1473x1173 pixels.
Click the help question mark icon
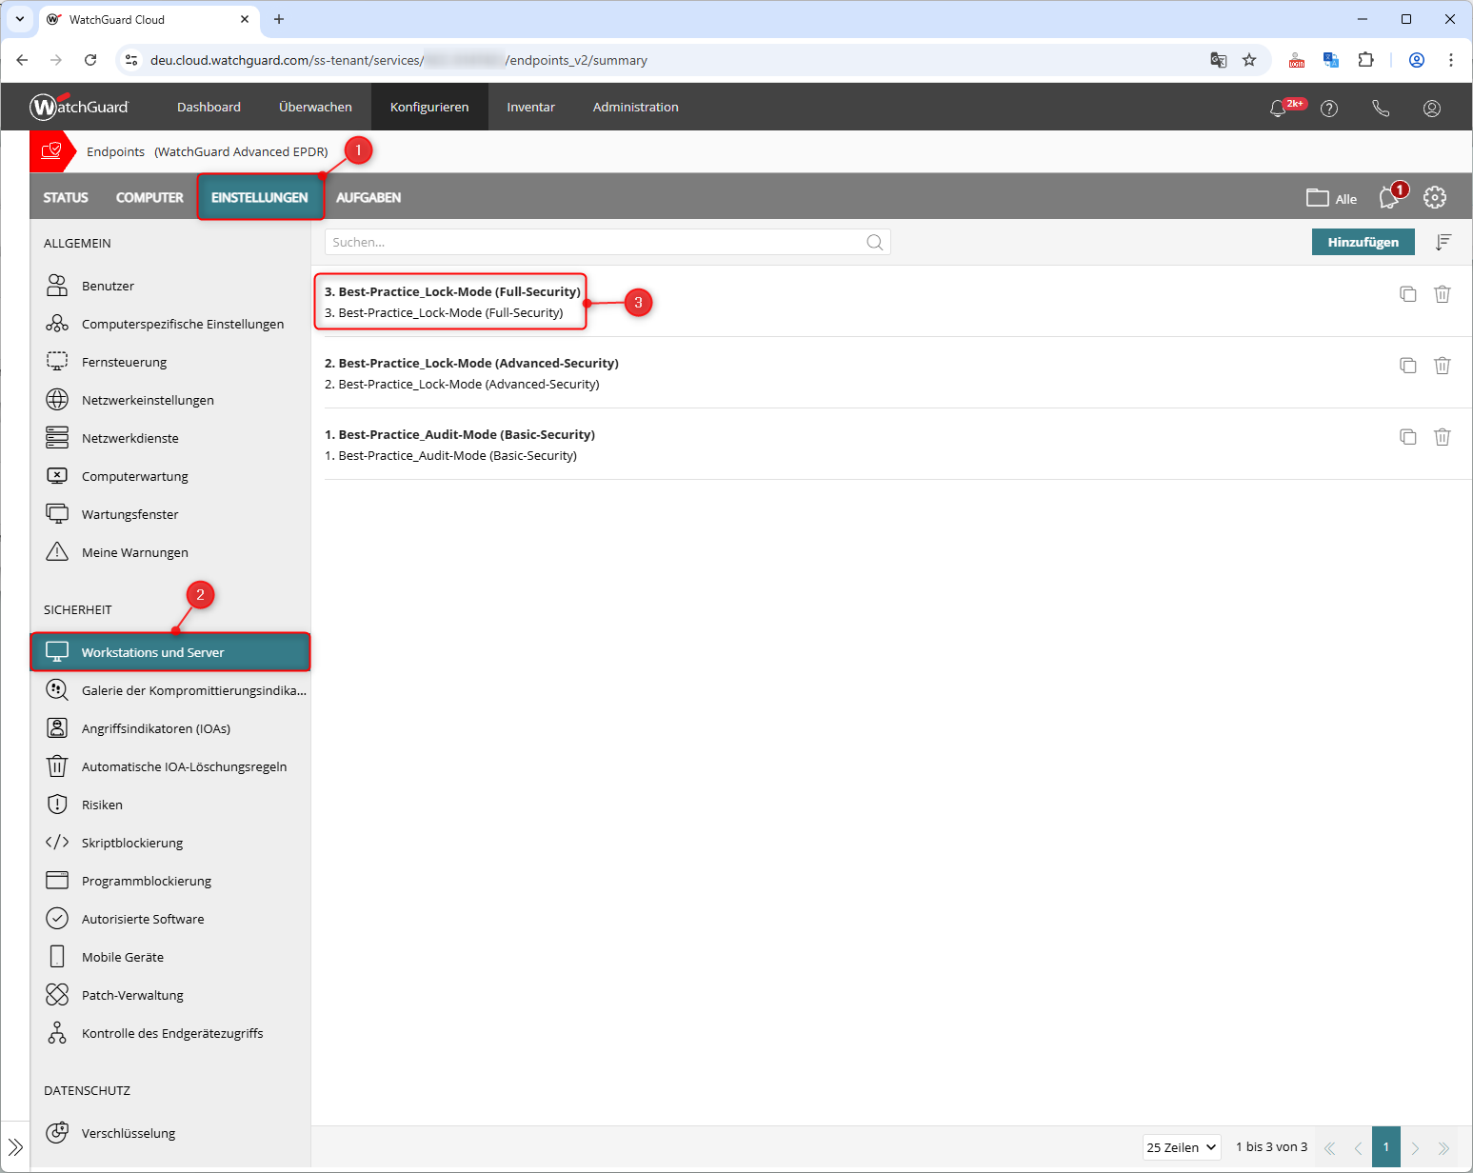coord(1329,109)
